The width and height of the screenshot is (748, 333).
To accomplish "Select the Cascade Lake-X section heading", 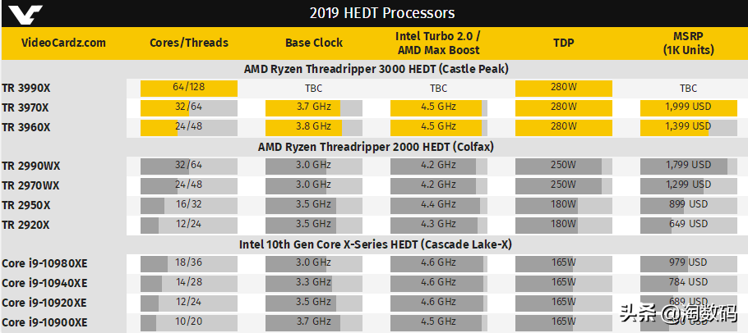I will [376, 245].
